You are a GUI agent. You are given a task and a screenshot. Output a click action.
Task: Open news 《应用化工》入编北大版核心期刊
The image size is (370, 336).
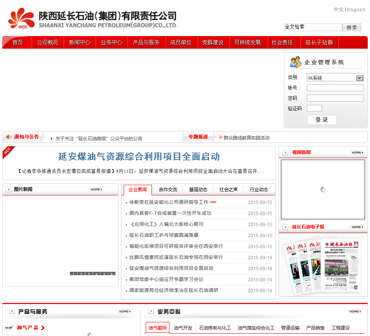(166, 224)
